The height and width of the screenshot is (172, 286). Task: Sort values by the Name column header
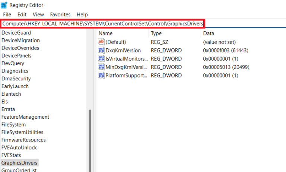point(105,34)
